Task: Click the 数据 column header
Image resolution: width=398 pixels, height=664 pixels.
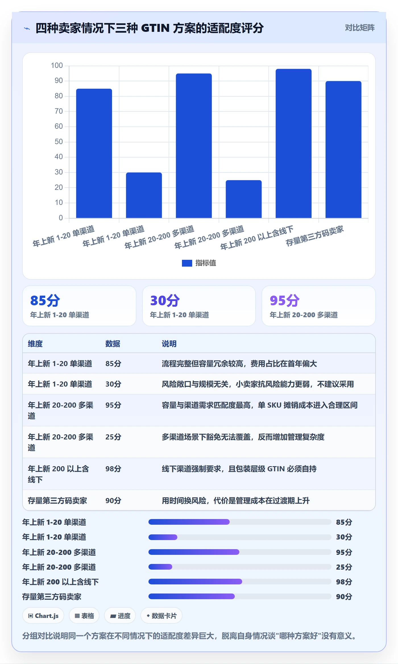Action: coord(113,344)
